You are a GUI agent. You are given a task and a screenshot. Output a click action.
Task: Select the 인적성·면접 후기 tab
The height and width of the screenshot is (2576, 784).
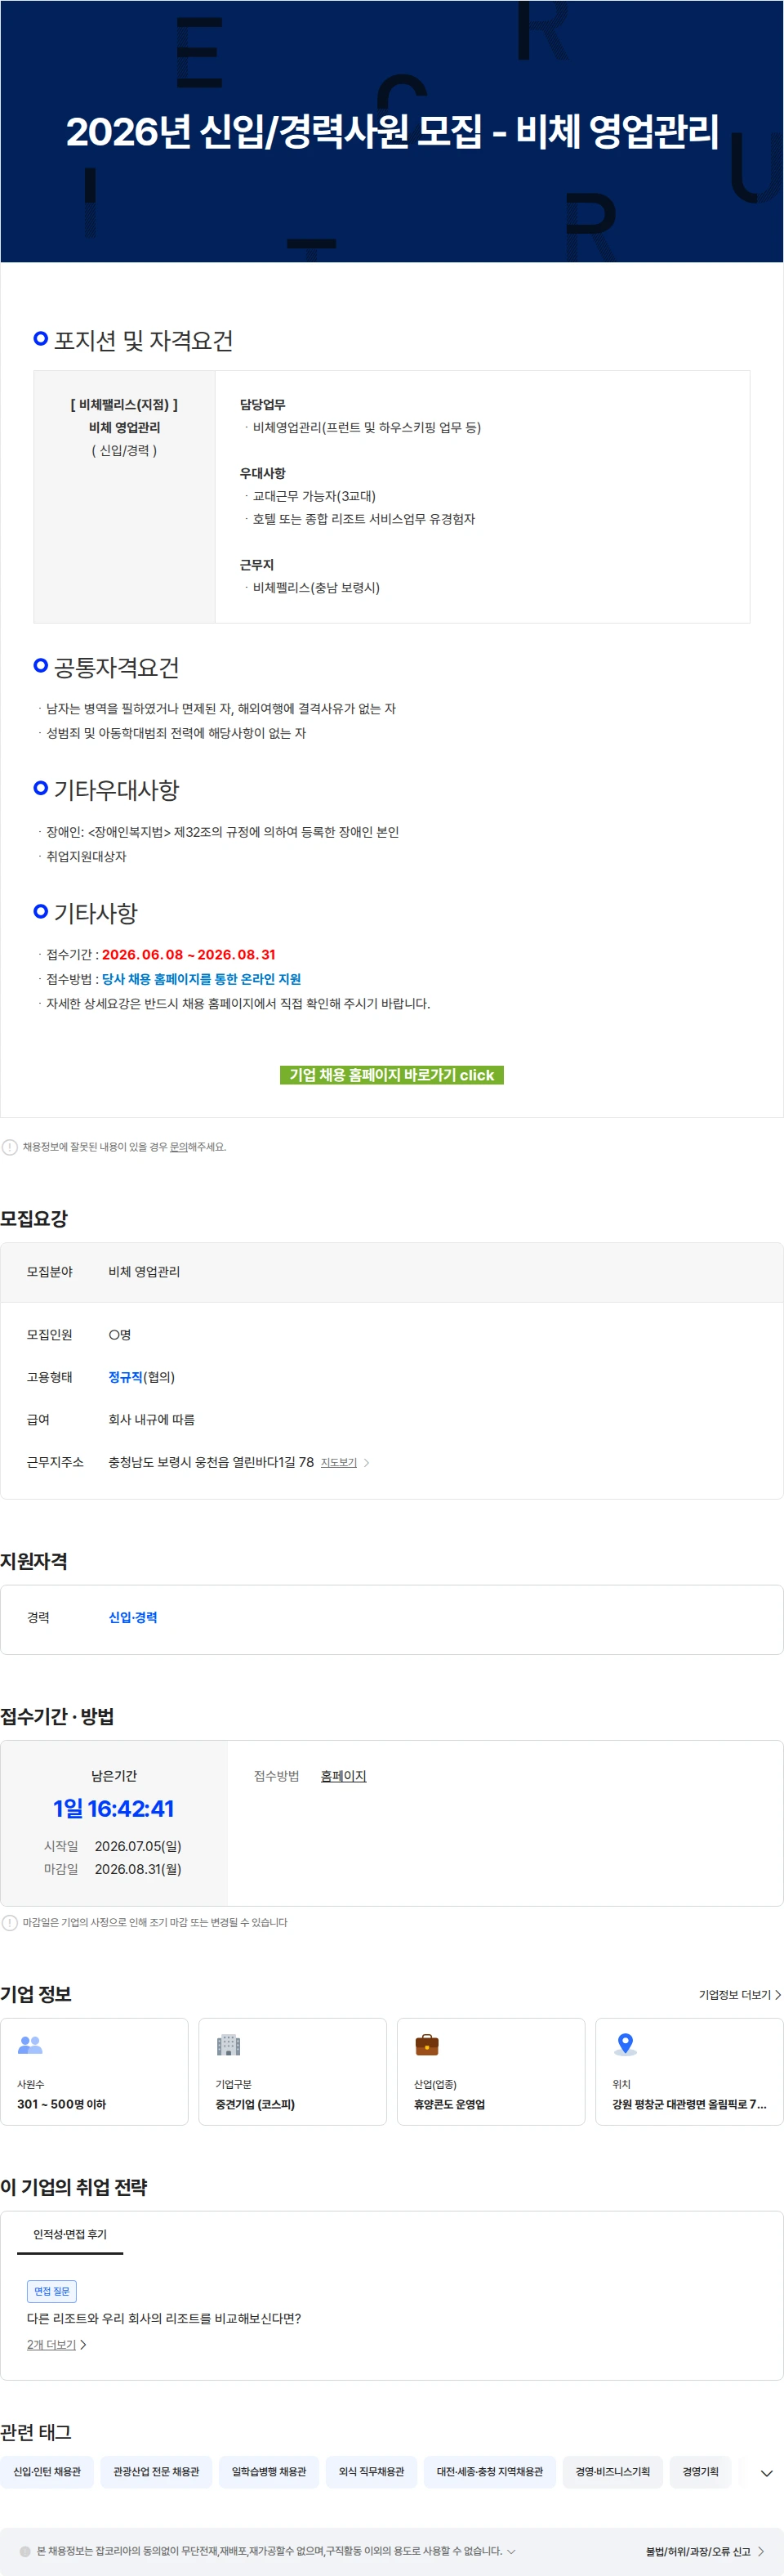pyautogui.click(x=70, y=2234)
